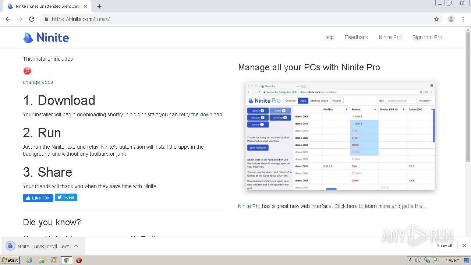The image size is (471, 265).
Task: Click the Tweet button
Action: pyautogui.click(x=66, y=197)
